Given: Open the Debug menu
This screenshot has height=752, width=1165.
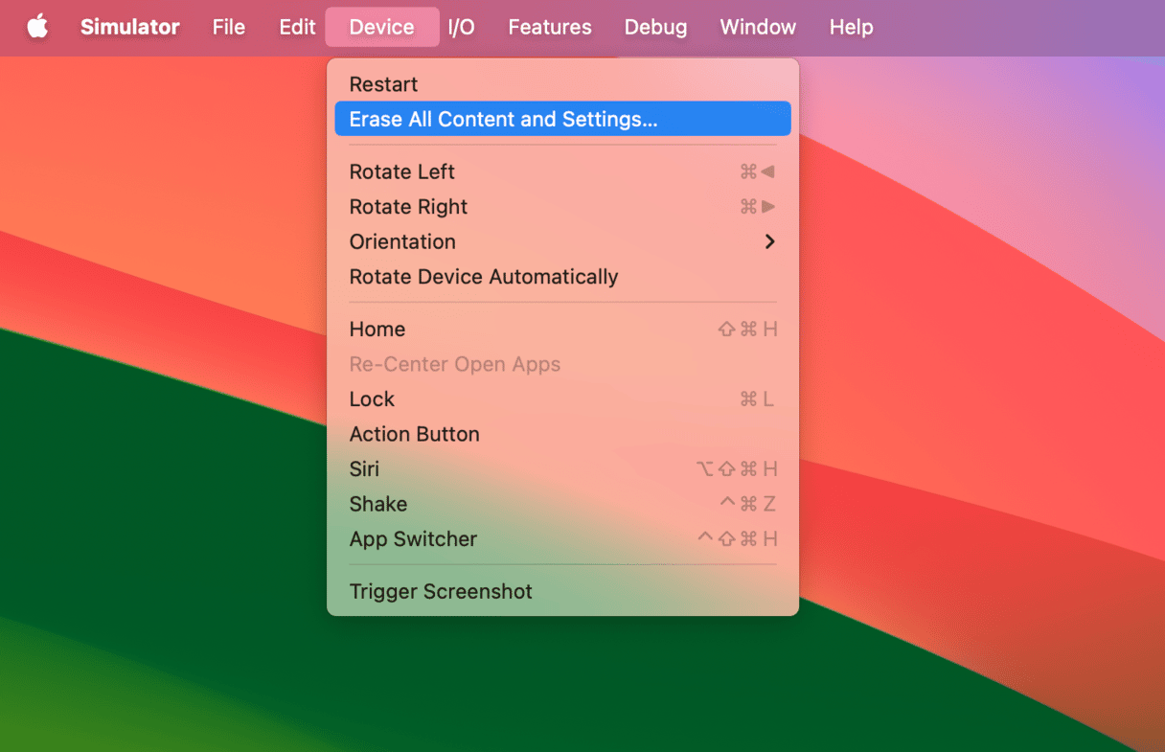Looking at the screenshot, I should tap(655, 27).
